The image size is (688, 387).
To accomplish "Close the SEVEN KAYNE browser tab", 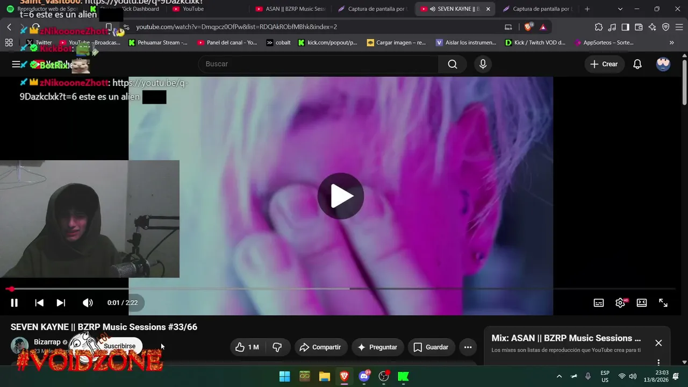I will click(x=488, y=9).
